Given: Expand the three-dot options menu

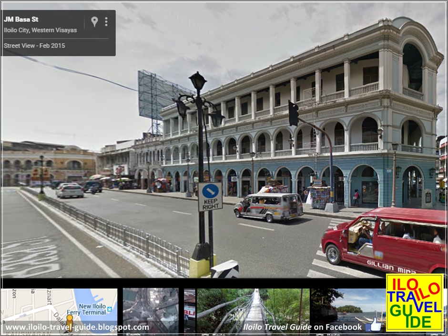Looking at the screenshot, I should [x=106, y=21].
